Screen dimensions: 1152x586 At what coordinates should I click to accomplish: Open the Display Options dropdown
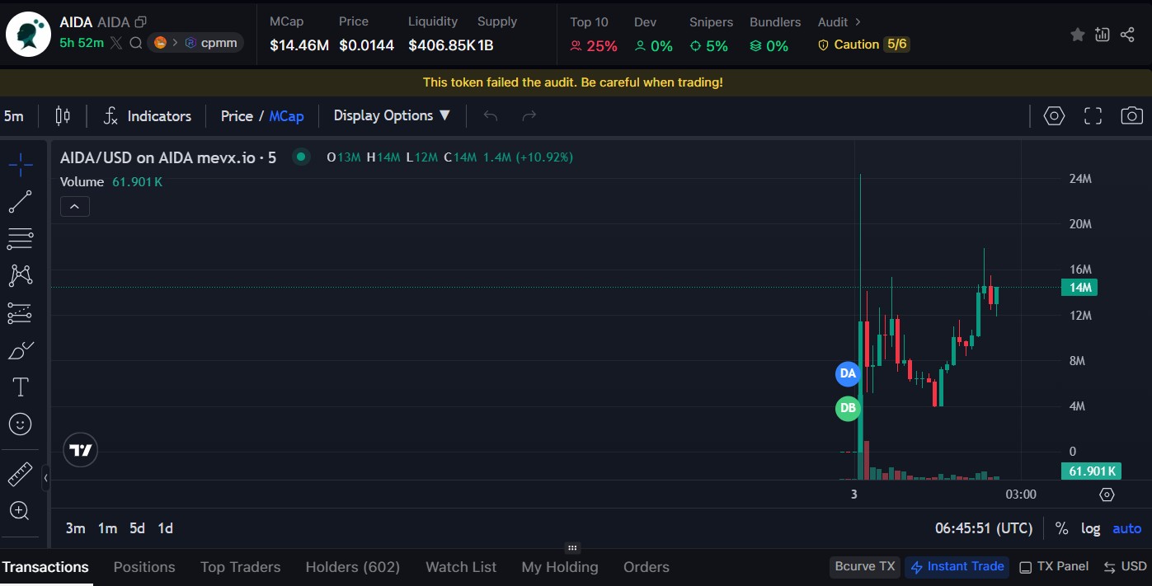pos(392,116)
